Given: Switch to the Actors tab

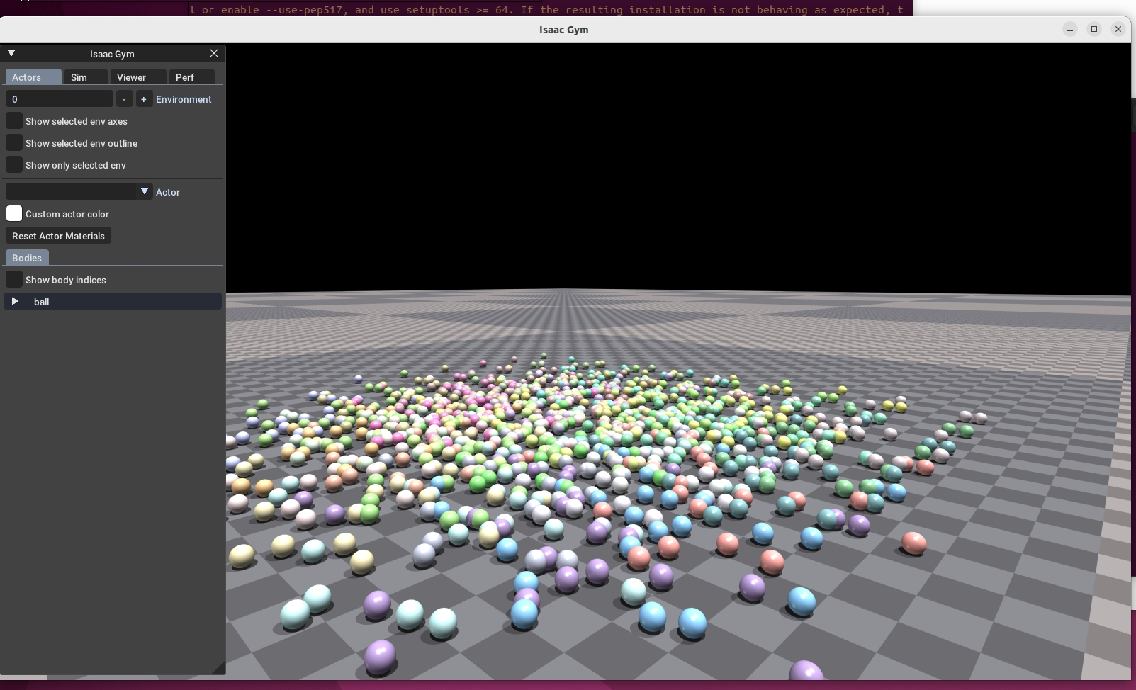Looking at the screenshot, I should [x=33, y=77].
